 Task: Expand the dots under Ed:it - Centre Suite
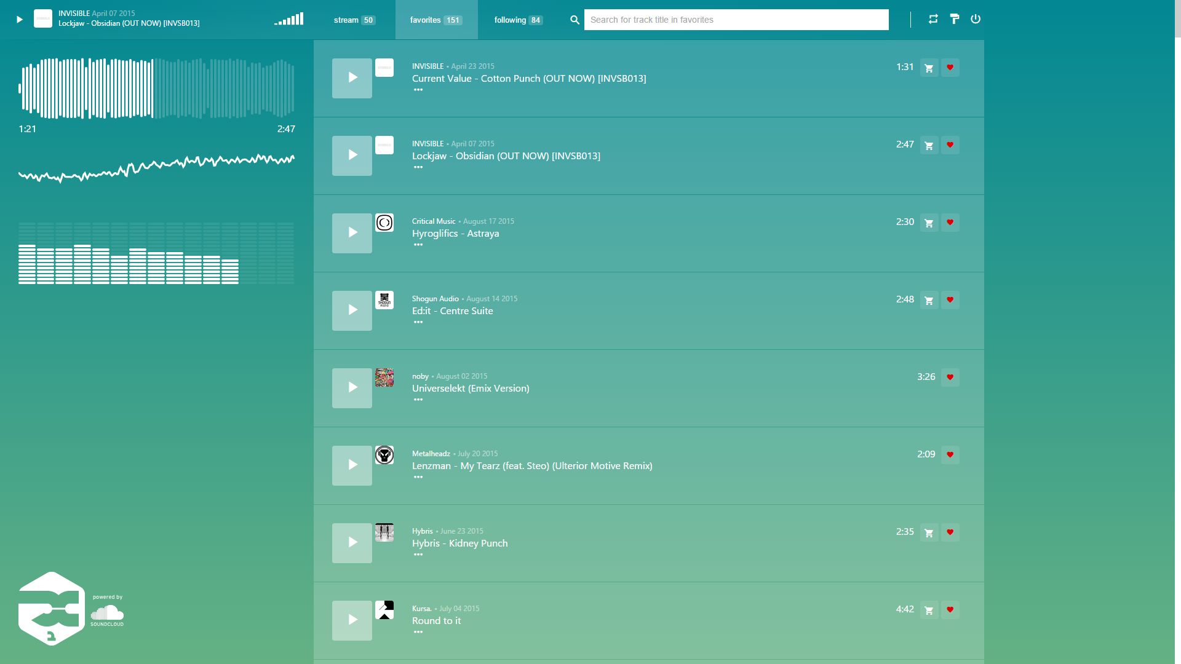point(418,322)
